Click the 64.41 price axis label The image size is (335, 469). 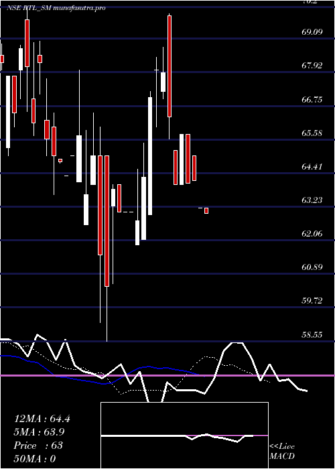[x=312, y=167]
